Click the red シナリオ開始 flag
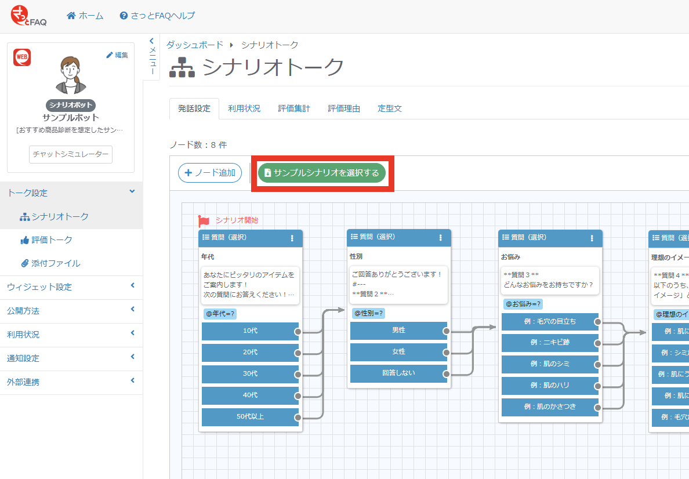Image resolution: width=689 pixels, height=479 pixels. click(x=204, y=220)
